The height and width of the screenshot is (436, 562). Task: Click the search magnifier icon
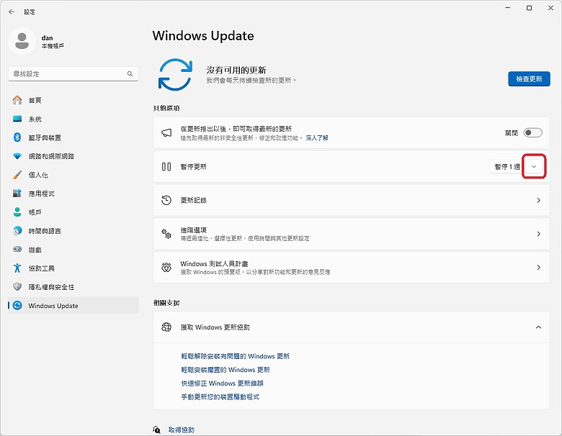(130, 73)
